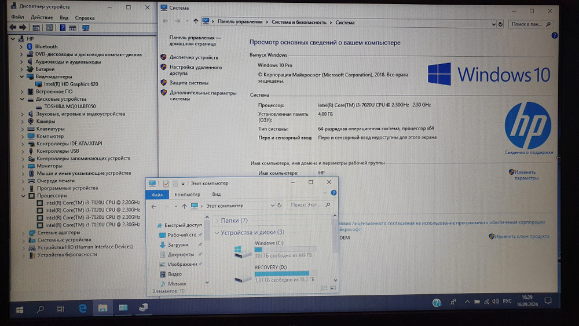Open Вид ribbon tab in Explorer window
Screen dimensions: 579x326
pyautogui.click(x=217, y=194)
